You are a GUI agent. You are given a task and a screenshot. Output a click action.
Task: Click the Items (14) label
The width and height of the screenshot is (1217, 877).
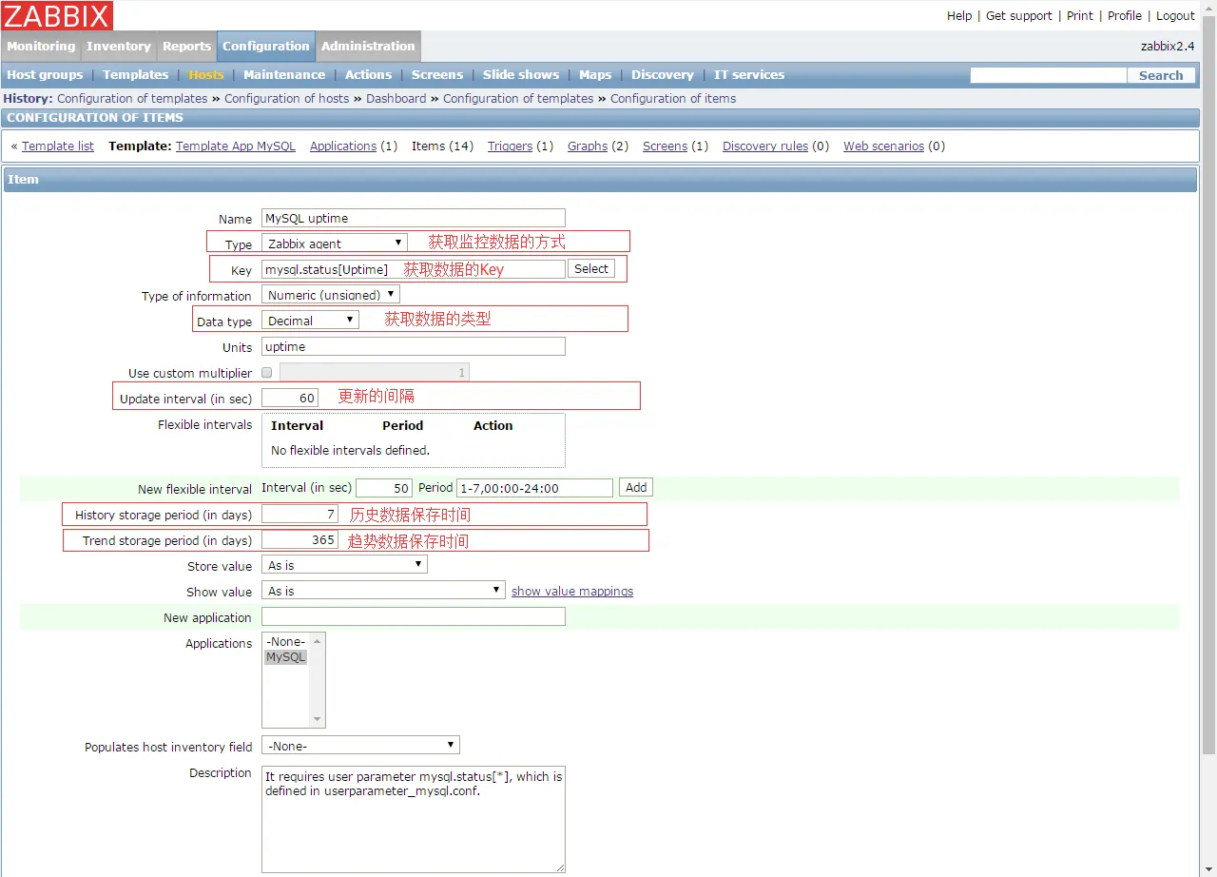pos(442,146)
